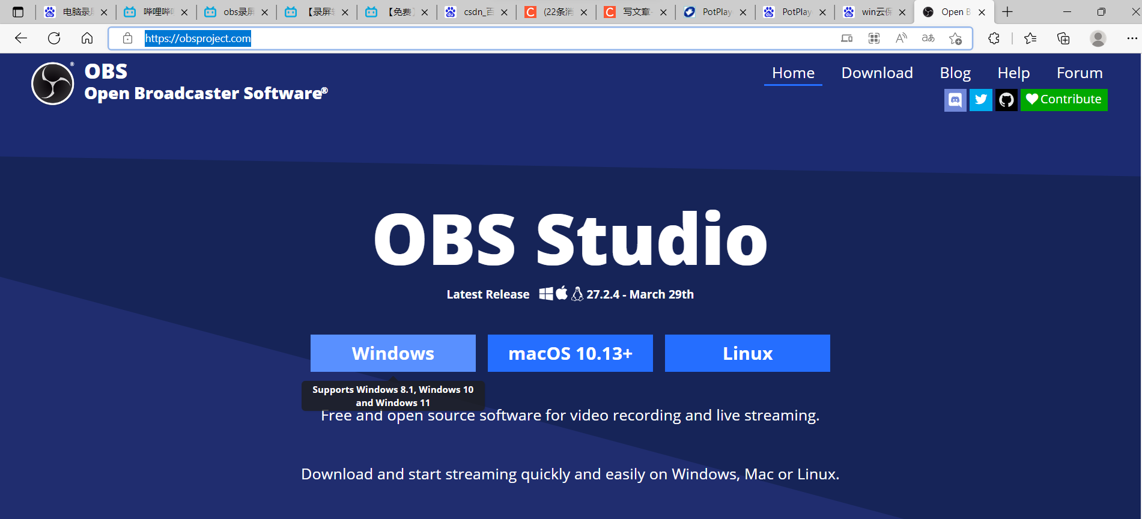Close the active Open B tab
The width and height of the screenshot is (1142, 519).
point(982,12)
